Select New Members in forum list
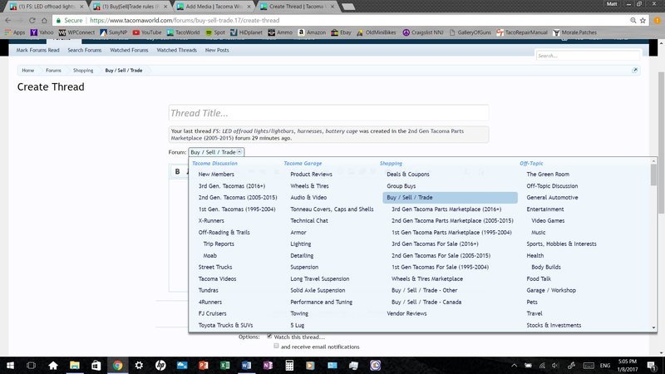Image resolution: width=665 pixels, height=374 pixels. click(x=216, y=175)
